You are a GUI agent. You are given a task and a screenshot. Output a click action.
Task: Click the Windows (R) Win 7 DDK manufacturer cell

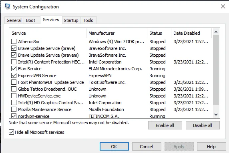click(116, 42)
